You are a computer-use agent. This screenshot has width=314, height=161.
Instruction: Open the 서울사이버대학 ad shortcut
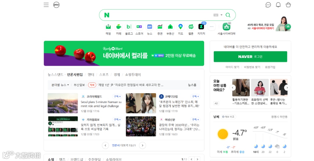[226, 29]
